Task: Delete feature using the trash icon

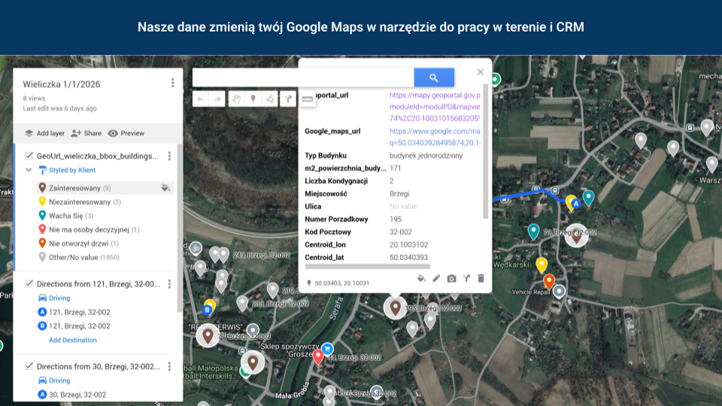Action: coord(481,278)
